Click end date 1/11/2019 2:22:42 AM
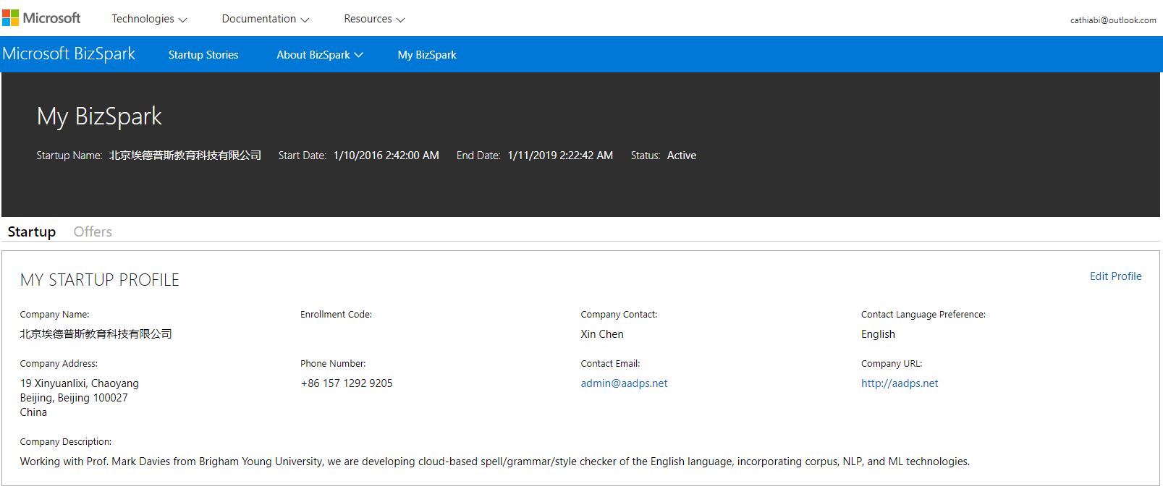 coord(560,156)
